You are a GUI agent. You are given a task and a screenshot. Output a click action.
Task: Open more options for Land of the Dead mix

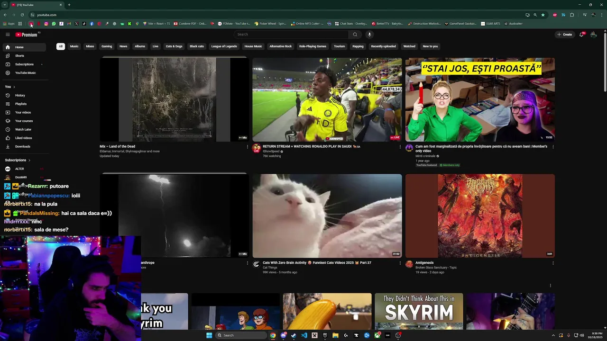(x=247, y=147)
